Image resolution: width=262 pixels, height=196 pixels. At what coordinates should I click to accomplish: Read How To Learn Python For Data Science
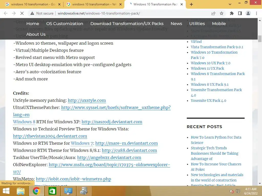(216, 140)
